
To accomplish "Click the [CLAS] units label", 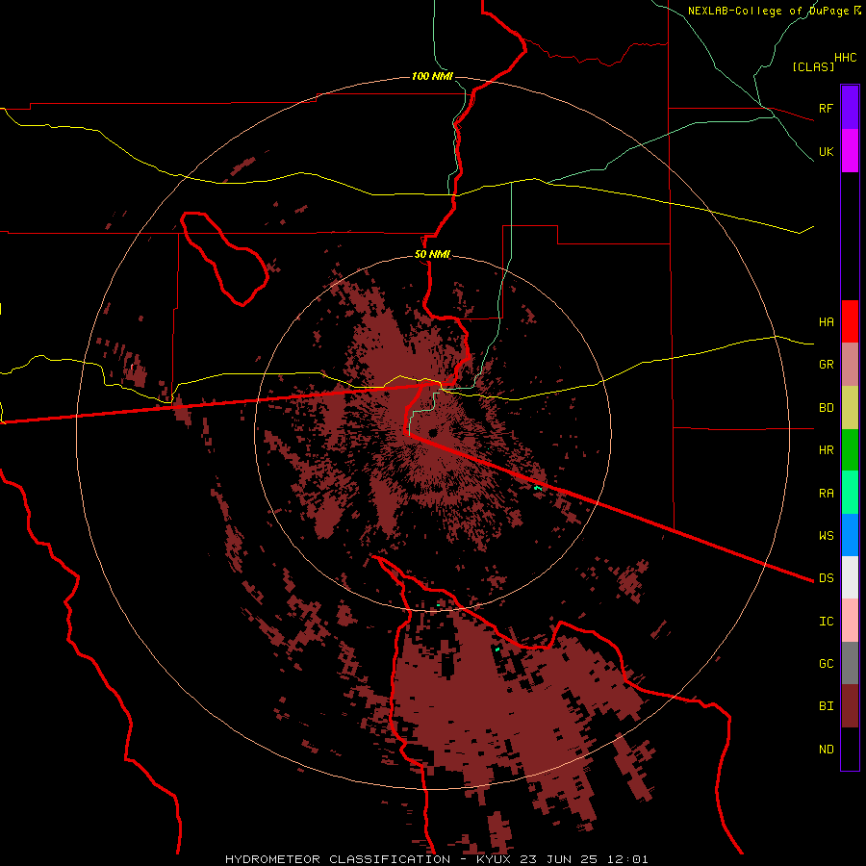I will [813, 66].
